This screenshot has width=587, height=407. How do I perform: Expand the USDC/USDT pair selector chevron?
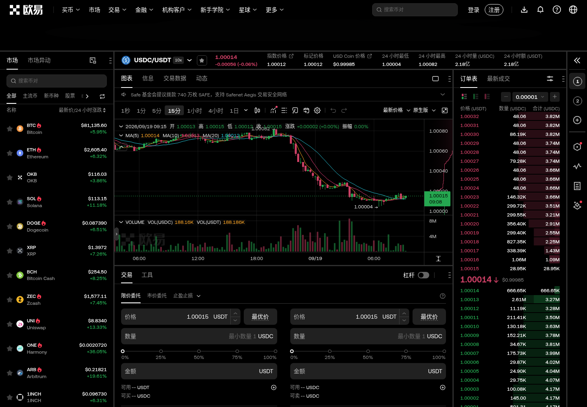190,60
